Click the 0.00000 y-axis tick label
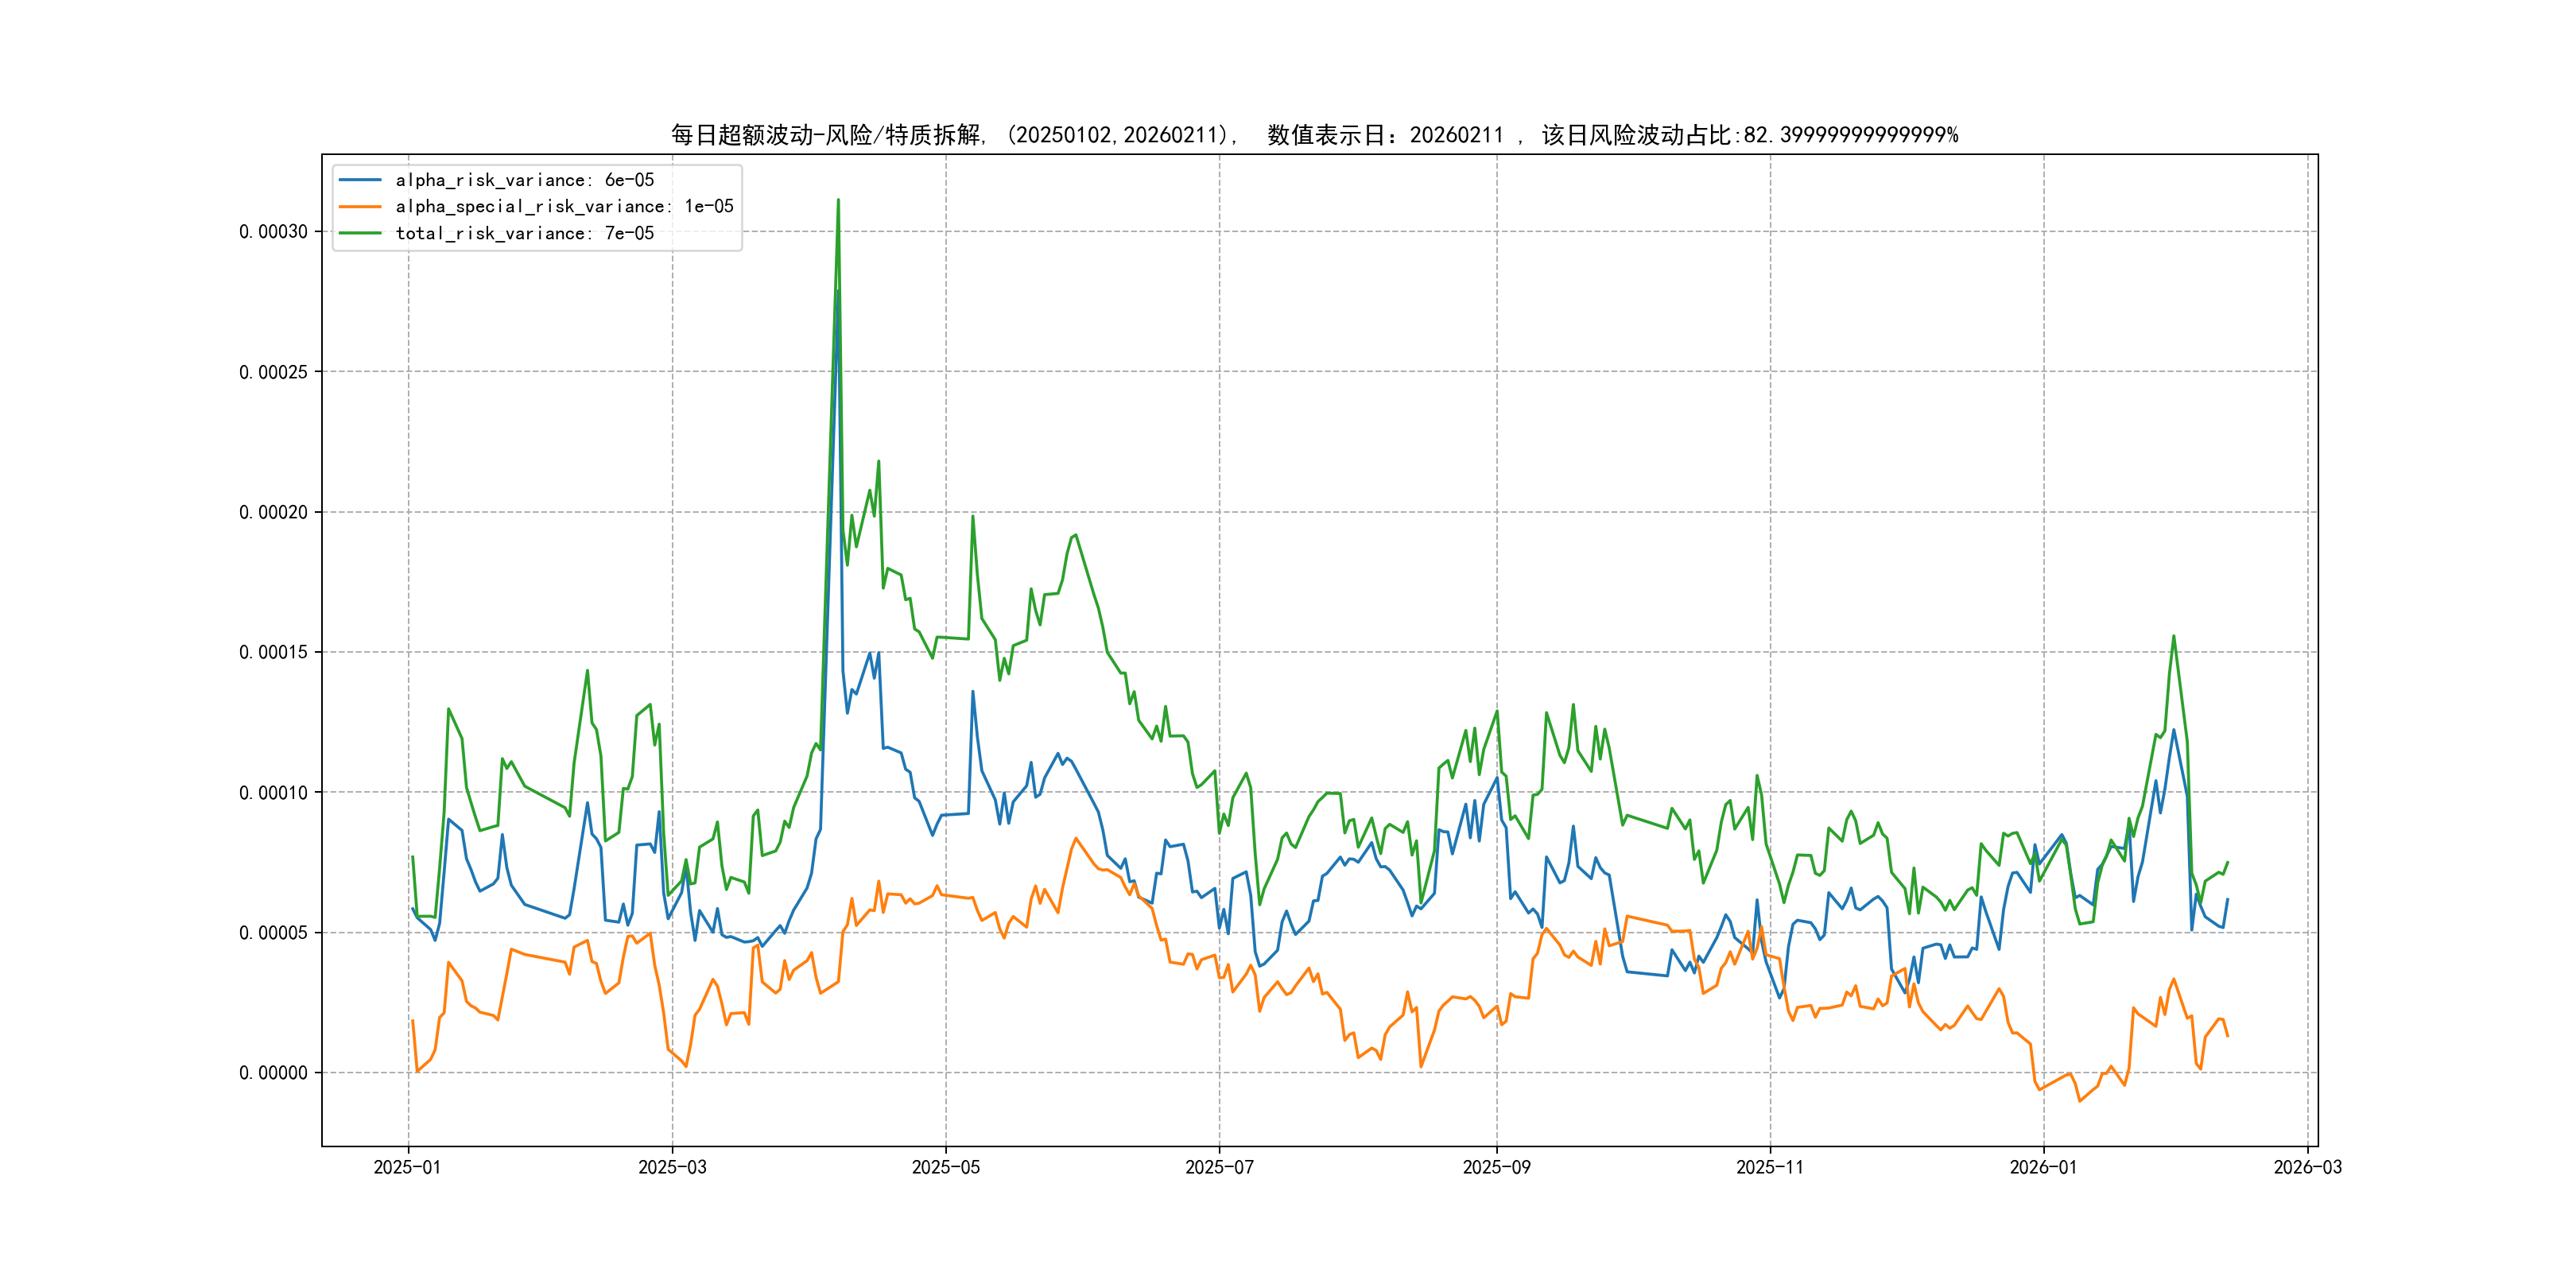The image size is (2576, 1288). [273, 1073]
